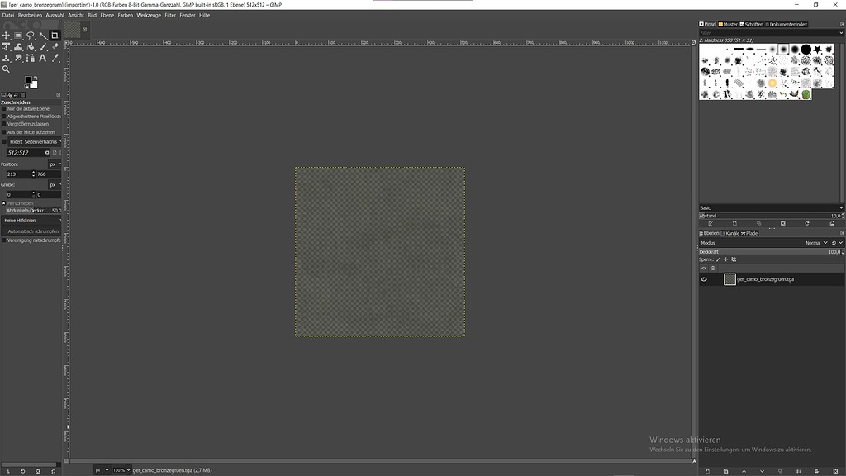Click the 512:512 aspect ratio field
The width and height of the screenshot is (846, 476).
[21, 152]
